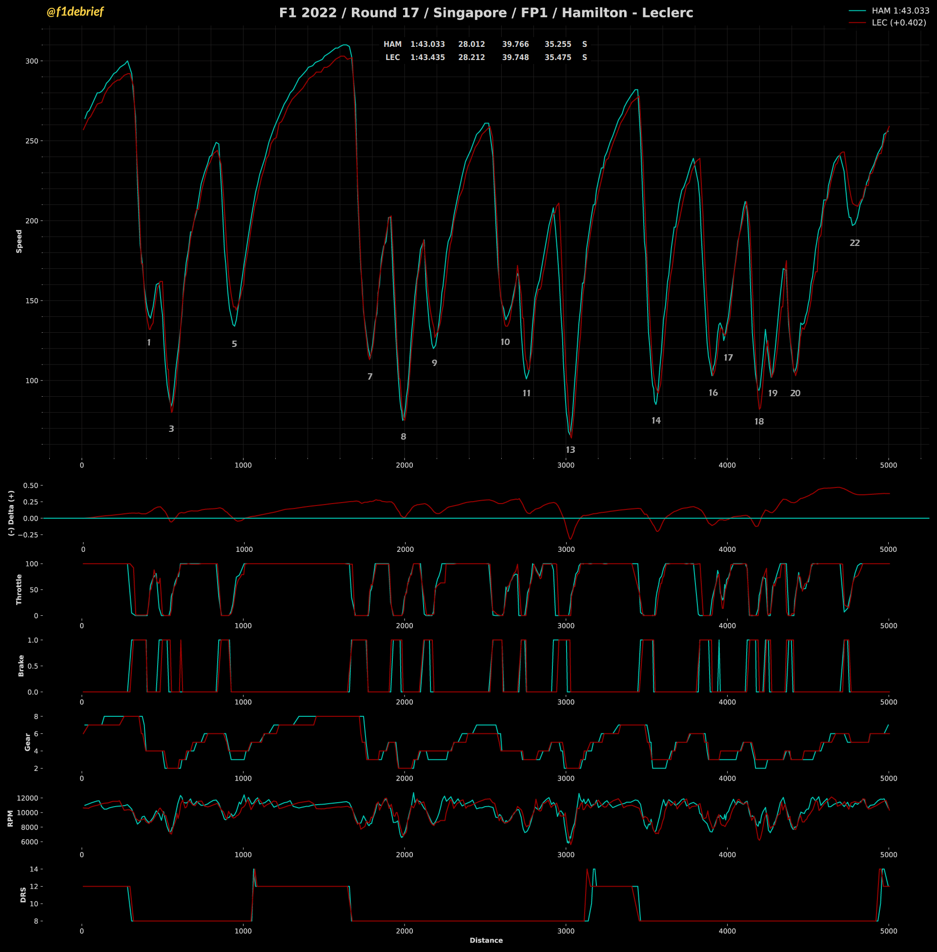Screen dimensions: 937x952
Task: Click the corner 18 label
Action: point(759,422)
